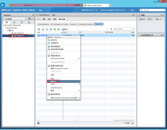Collapse the Datacenter tree node

coord(6,28)
